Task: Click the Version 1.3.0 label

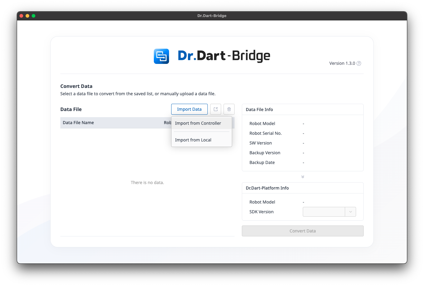Action: point(342,63)
